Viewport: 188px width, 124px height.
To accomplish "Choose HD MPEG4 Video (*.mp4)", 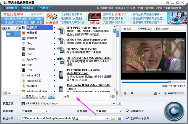I will (x=82, y=49).
